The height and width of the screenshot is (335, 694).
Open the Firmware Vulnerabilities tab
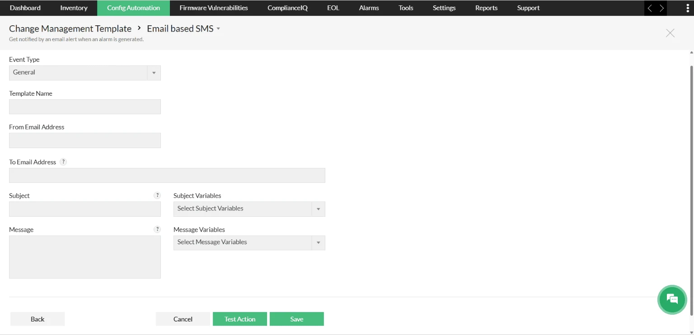[214, 8]
